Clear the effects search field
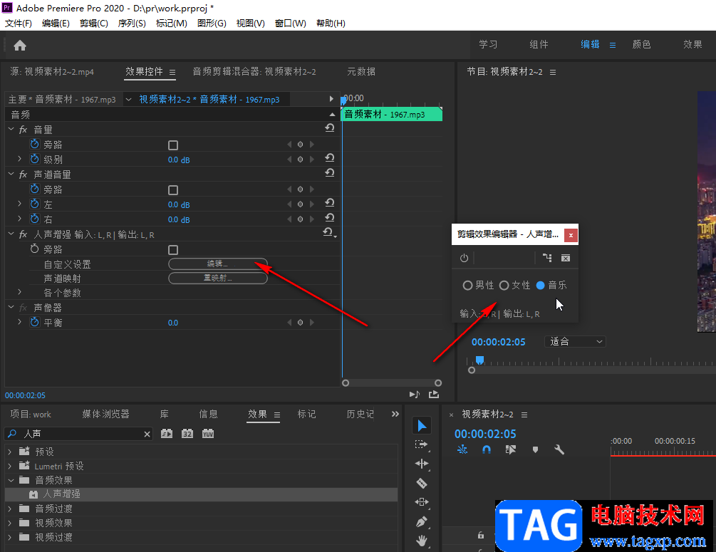 tap(147, 434)
